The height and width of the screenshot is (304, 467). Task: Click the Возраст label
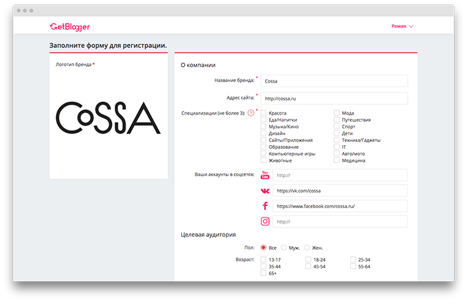(x=245, y=259)
